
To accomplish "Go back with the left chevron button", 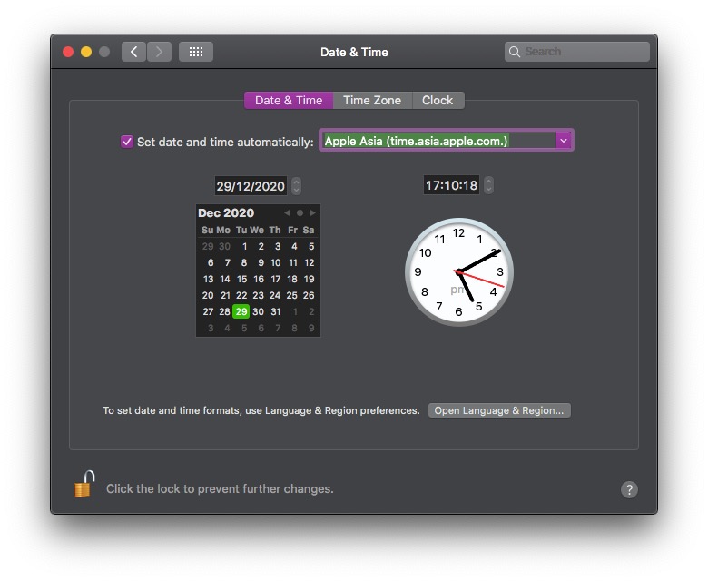I will pos(133,52).
